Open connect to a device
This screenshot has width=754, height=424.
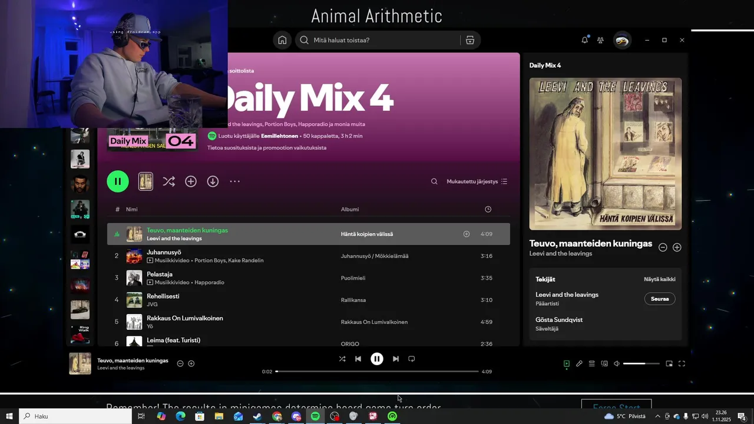(604, 363)
